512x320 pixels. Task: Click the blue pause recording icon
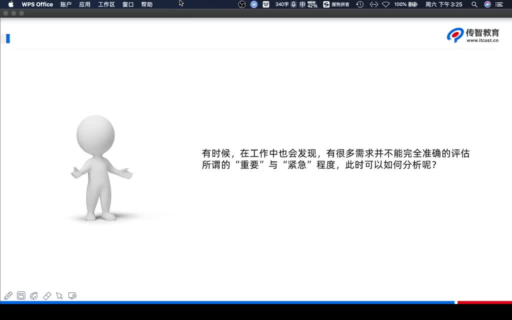pos(254,4)
